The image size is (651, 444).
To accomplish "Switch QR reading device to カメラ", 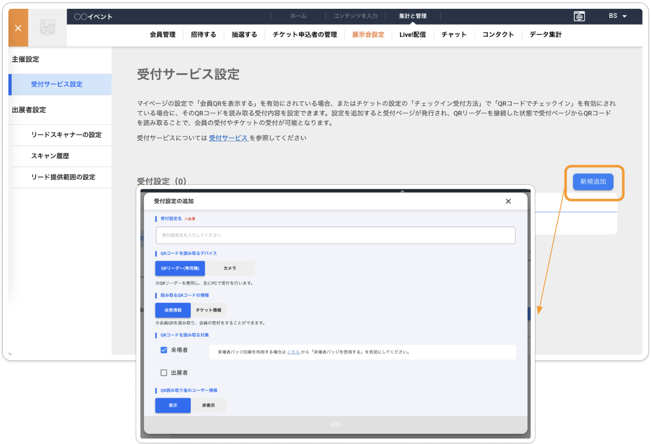I will pyautogui.click(x=229, y=268).
